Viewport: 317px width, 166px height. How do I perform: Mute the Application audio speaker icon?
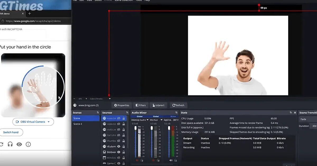coord(171,160)
